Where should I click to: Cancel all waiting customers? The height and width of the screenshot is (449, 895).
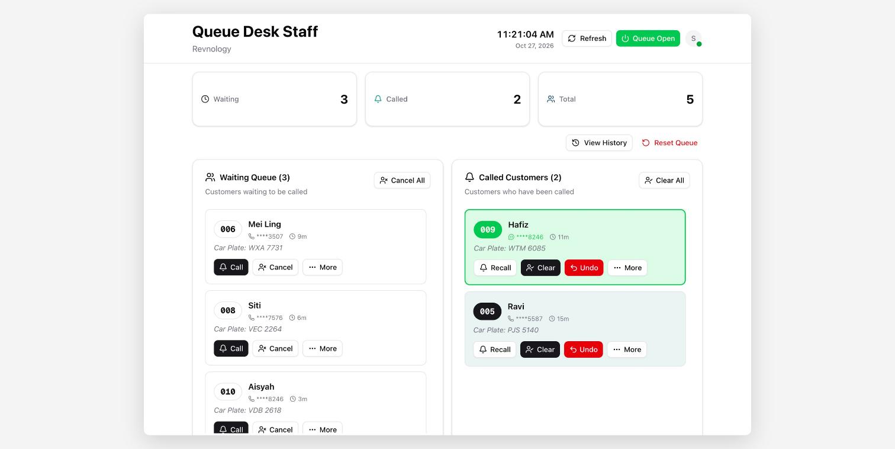(x=402, y=181)
